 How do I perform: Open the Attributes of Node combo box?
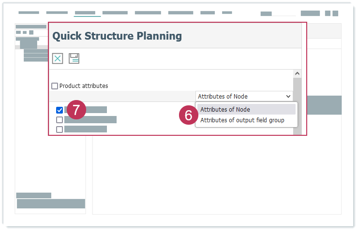pos(244,96)
